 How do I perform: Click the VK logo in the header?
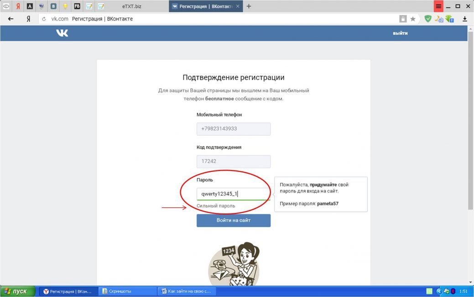[x=62, y=33]
